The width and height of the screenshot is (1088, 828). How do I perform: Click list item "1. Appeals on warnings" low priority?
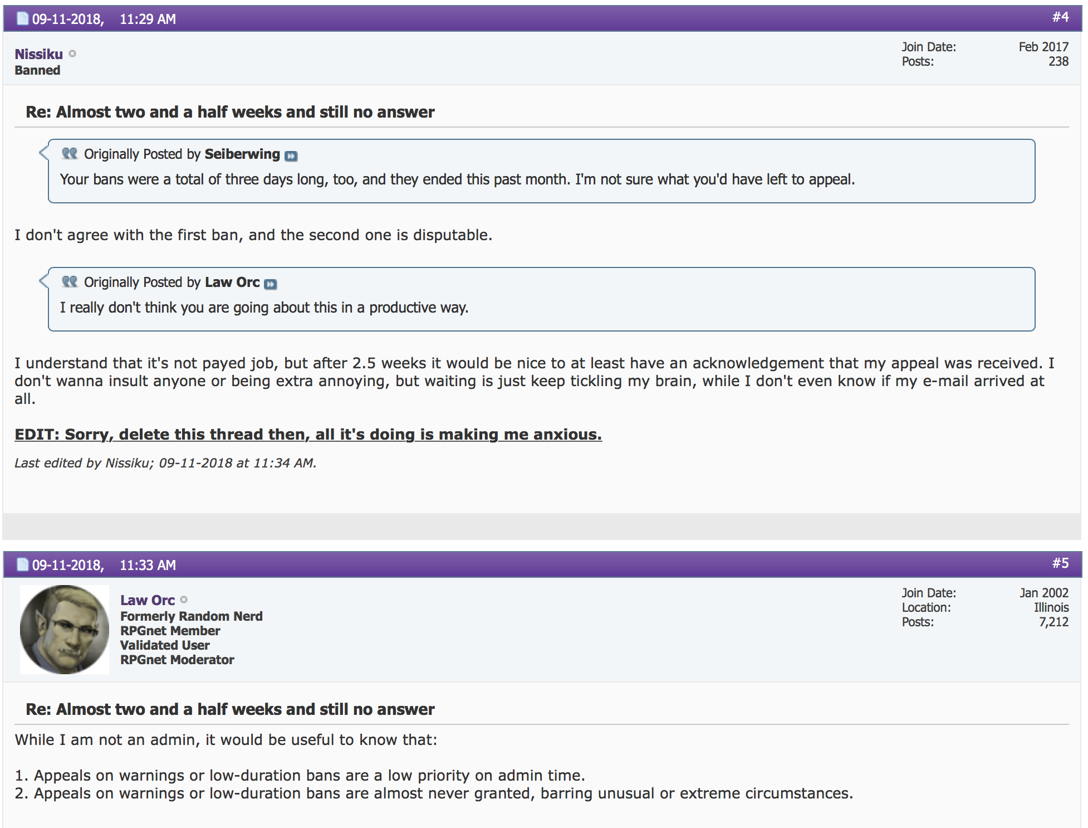(300, 776)
